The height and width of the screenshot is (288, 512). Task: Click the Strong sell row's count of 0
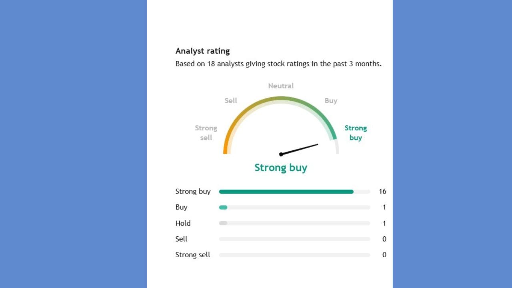(384, 255)
